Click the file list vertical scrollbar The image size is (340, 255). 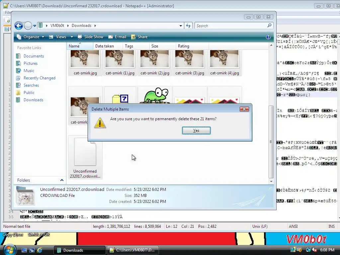click(271, 142)
